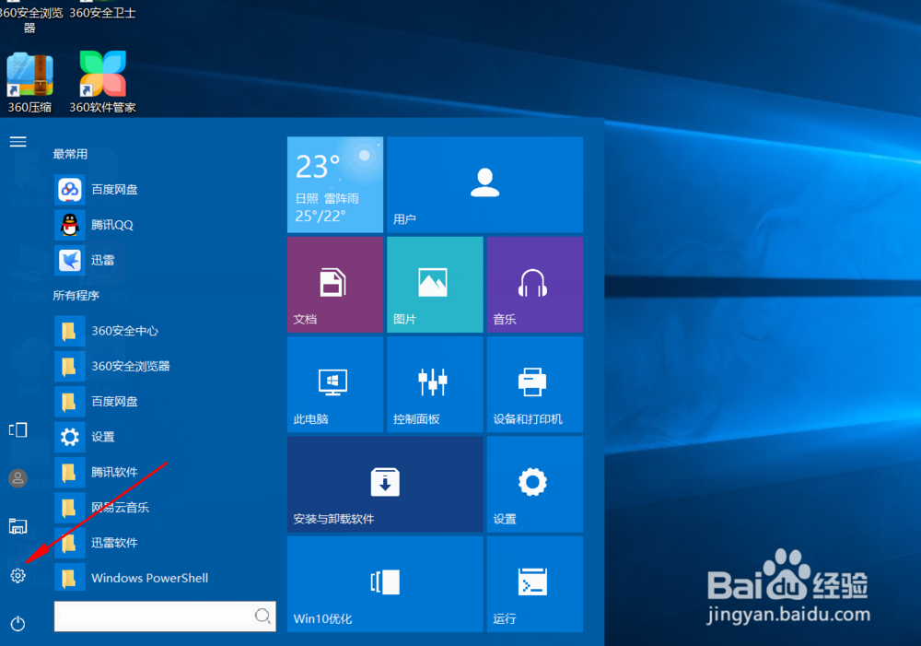Click the user account avatar icon
This screenshot has height=646, width=921.
17,478
